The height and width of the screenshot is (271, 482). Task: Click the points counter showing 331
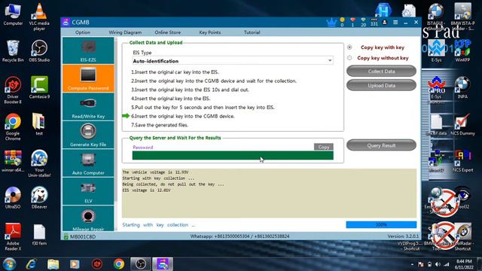tap(374, 22)
